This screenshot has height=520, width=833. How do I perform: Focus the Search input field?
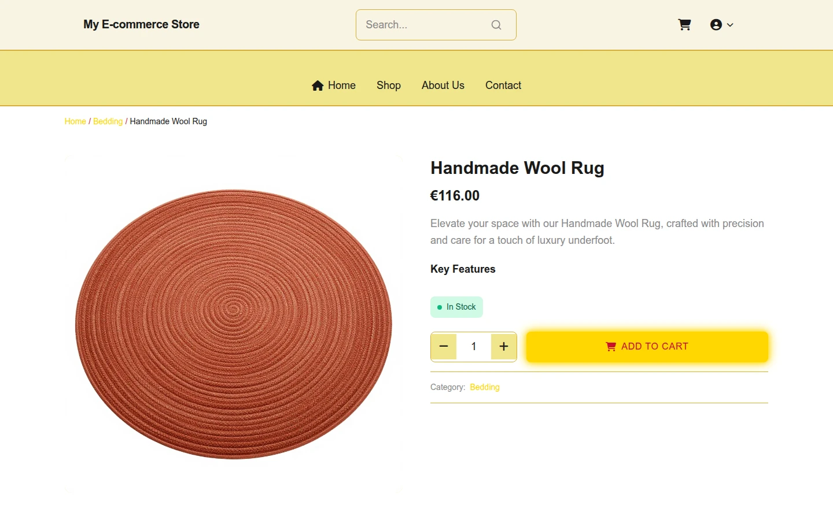[427, 25]
